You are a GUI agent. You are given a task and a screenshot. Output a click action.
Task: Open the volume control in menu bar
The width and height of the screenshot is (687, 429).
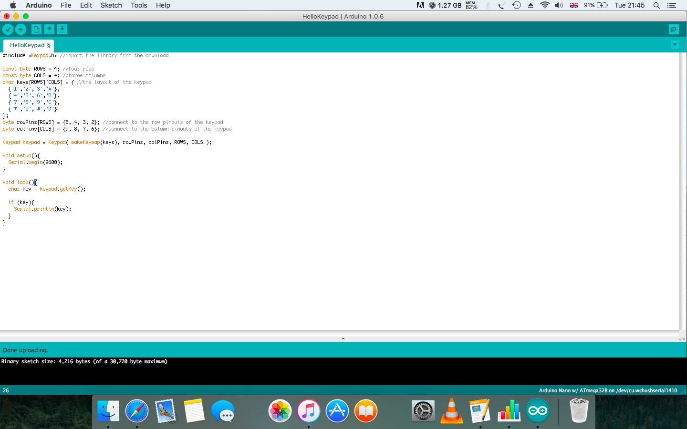pos(559,5)
